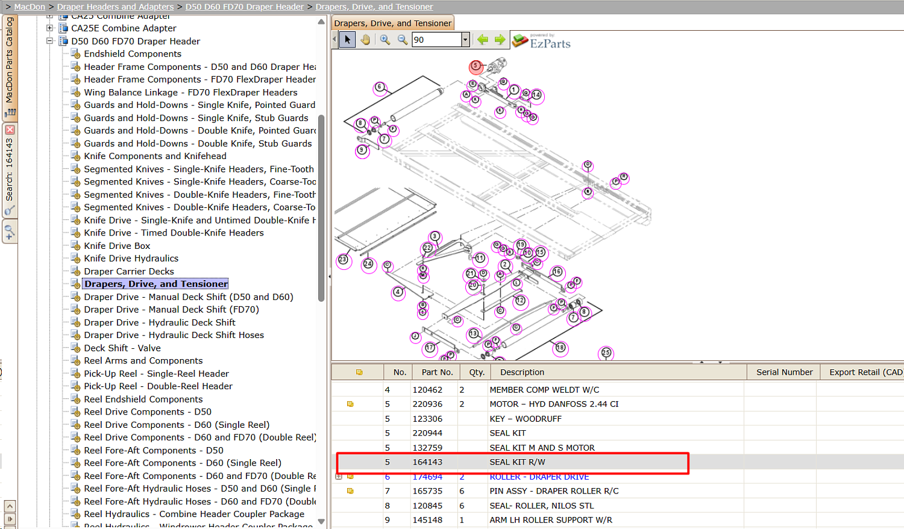Click the notes column header icon
904x529 pixels.
tap(359, 372)
